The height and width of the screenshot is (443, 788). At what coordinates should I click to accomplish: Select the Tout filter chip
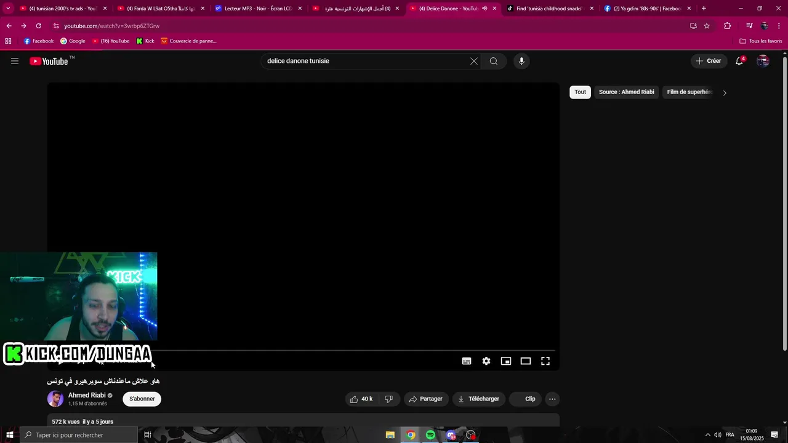[581, 92]
